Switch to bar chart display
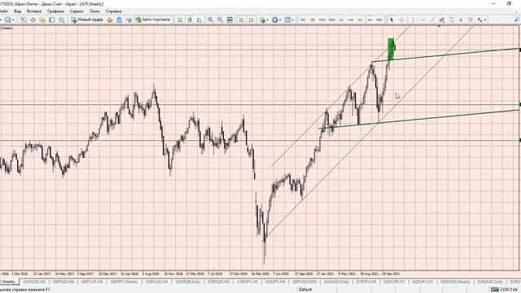This screenshot has height=293, width=521. (180, 20)
